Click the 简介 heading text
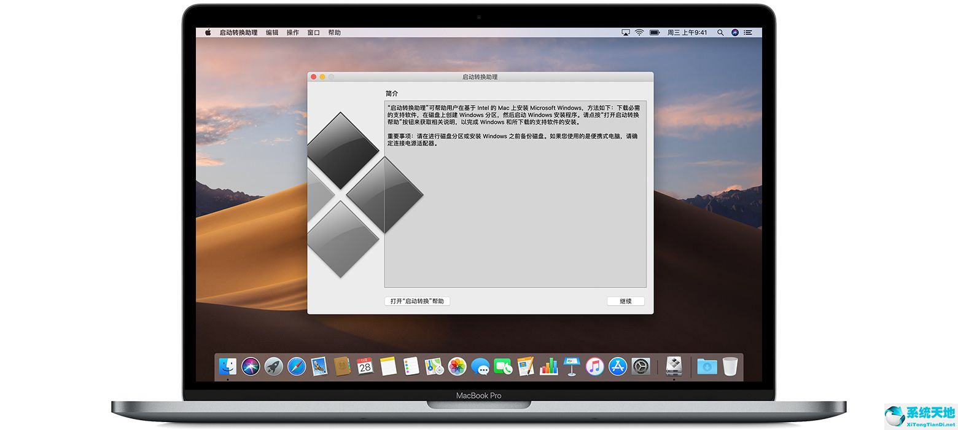The height and width of the screenshot is (430, 958). [392, 93]
